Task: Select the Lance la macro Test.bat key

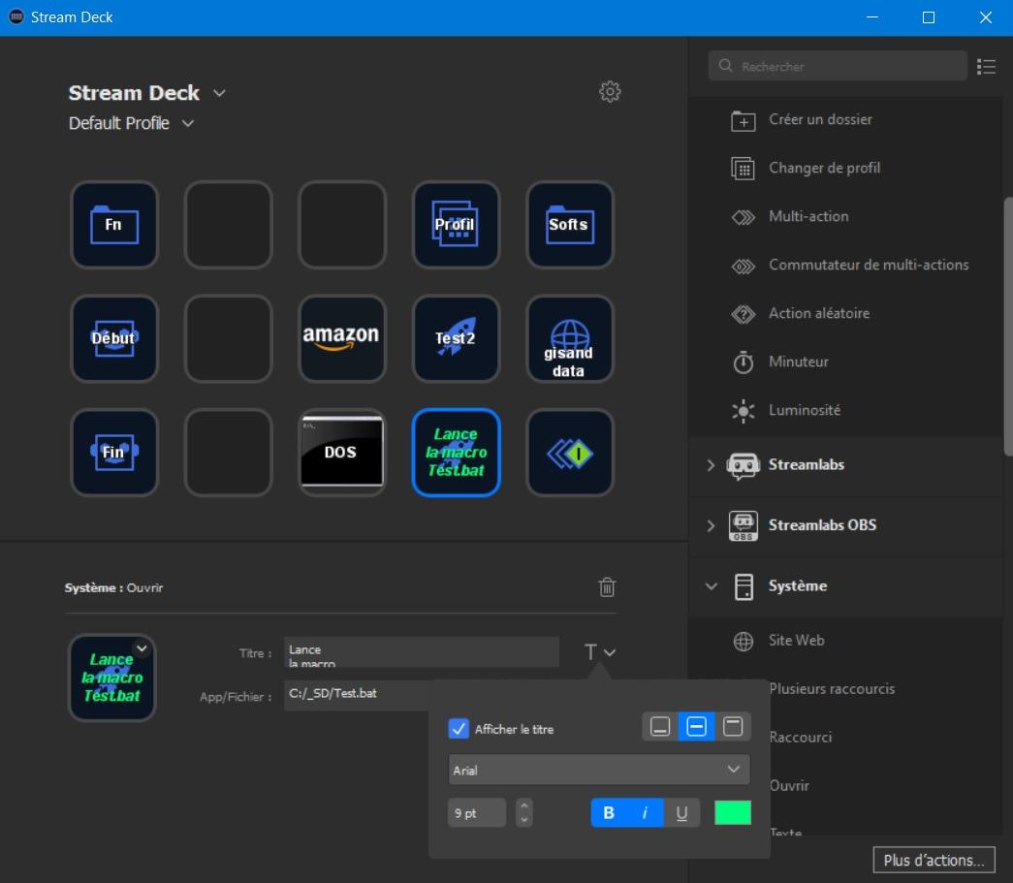Action: (457, 452)
